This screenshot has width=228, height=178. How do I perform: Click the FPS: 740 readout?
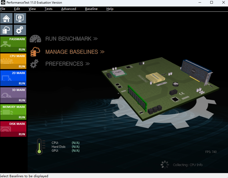pos(211,152)
